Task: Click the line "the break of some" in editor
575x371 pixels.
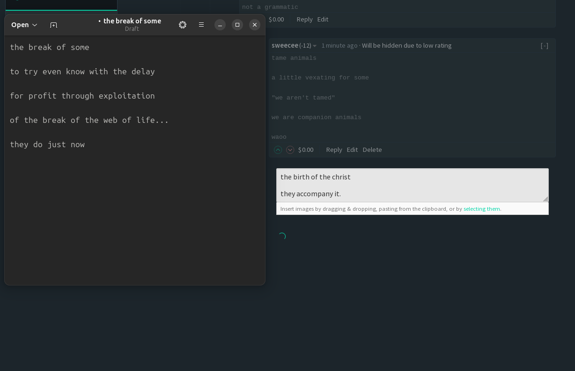Action: (x=50, y=47)
